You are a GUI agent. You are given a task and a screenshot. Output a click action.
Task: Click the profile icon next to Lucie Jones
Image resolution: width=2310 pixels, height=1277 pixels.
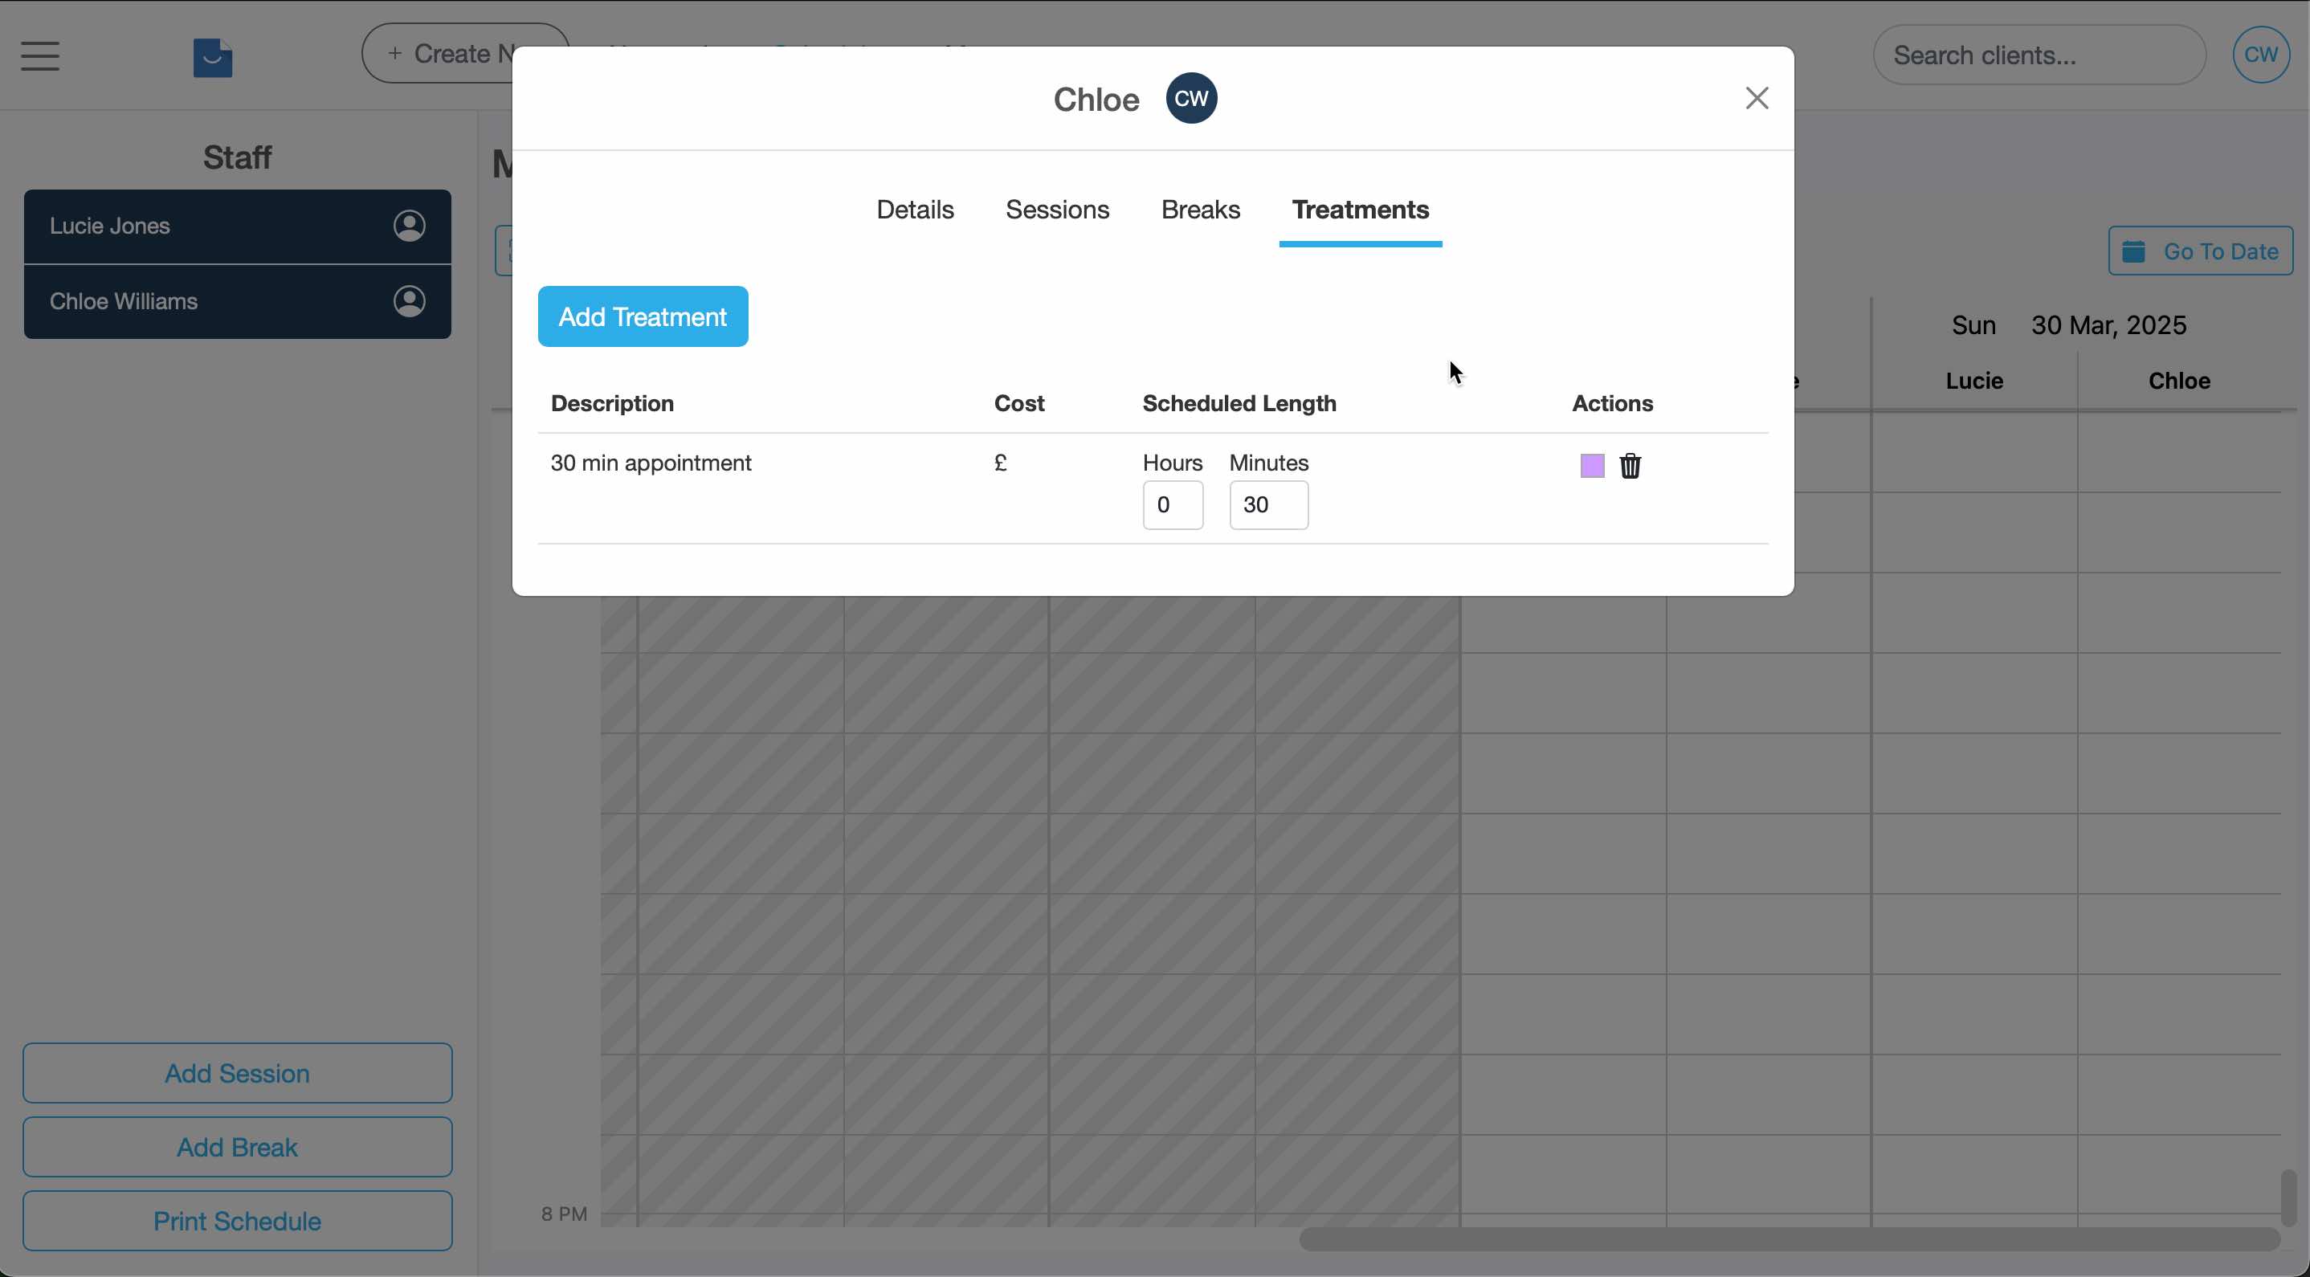click(410, 225)
